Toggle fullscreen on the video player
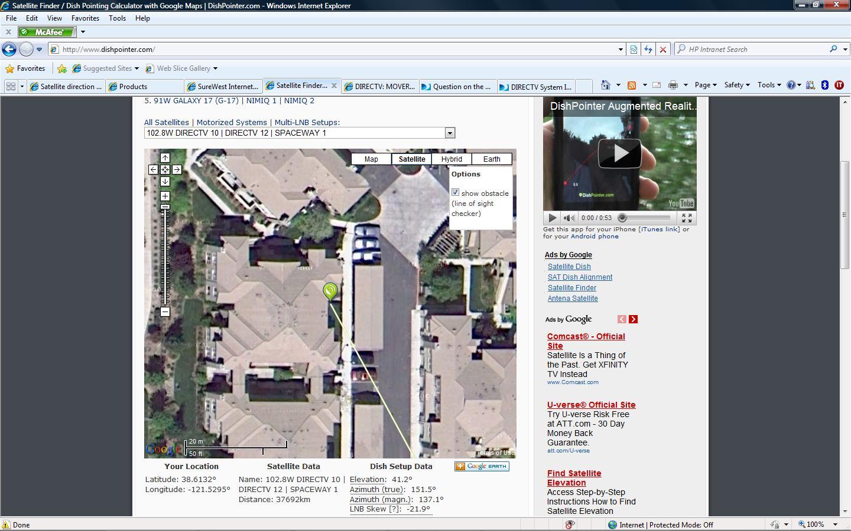The width and height of the screenshot is (851, 531). click(687, 218)
